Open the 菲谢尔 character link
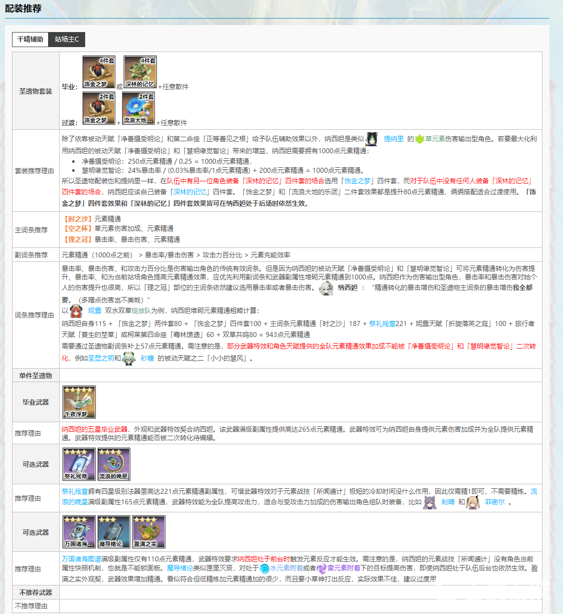The image size is (563, 614). (494, 502)
